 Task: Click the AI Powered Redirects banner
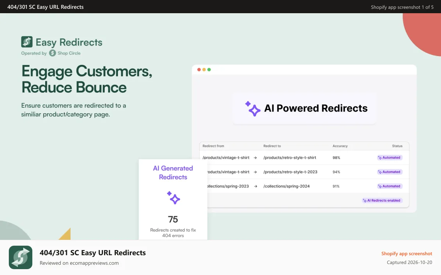304,109
